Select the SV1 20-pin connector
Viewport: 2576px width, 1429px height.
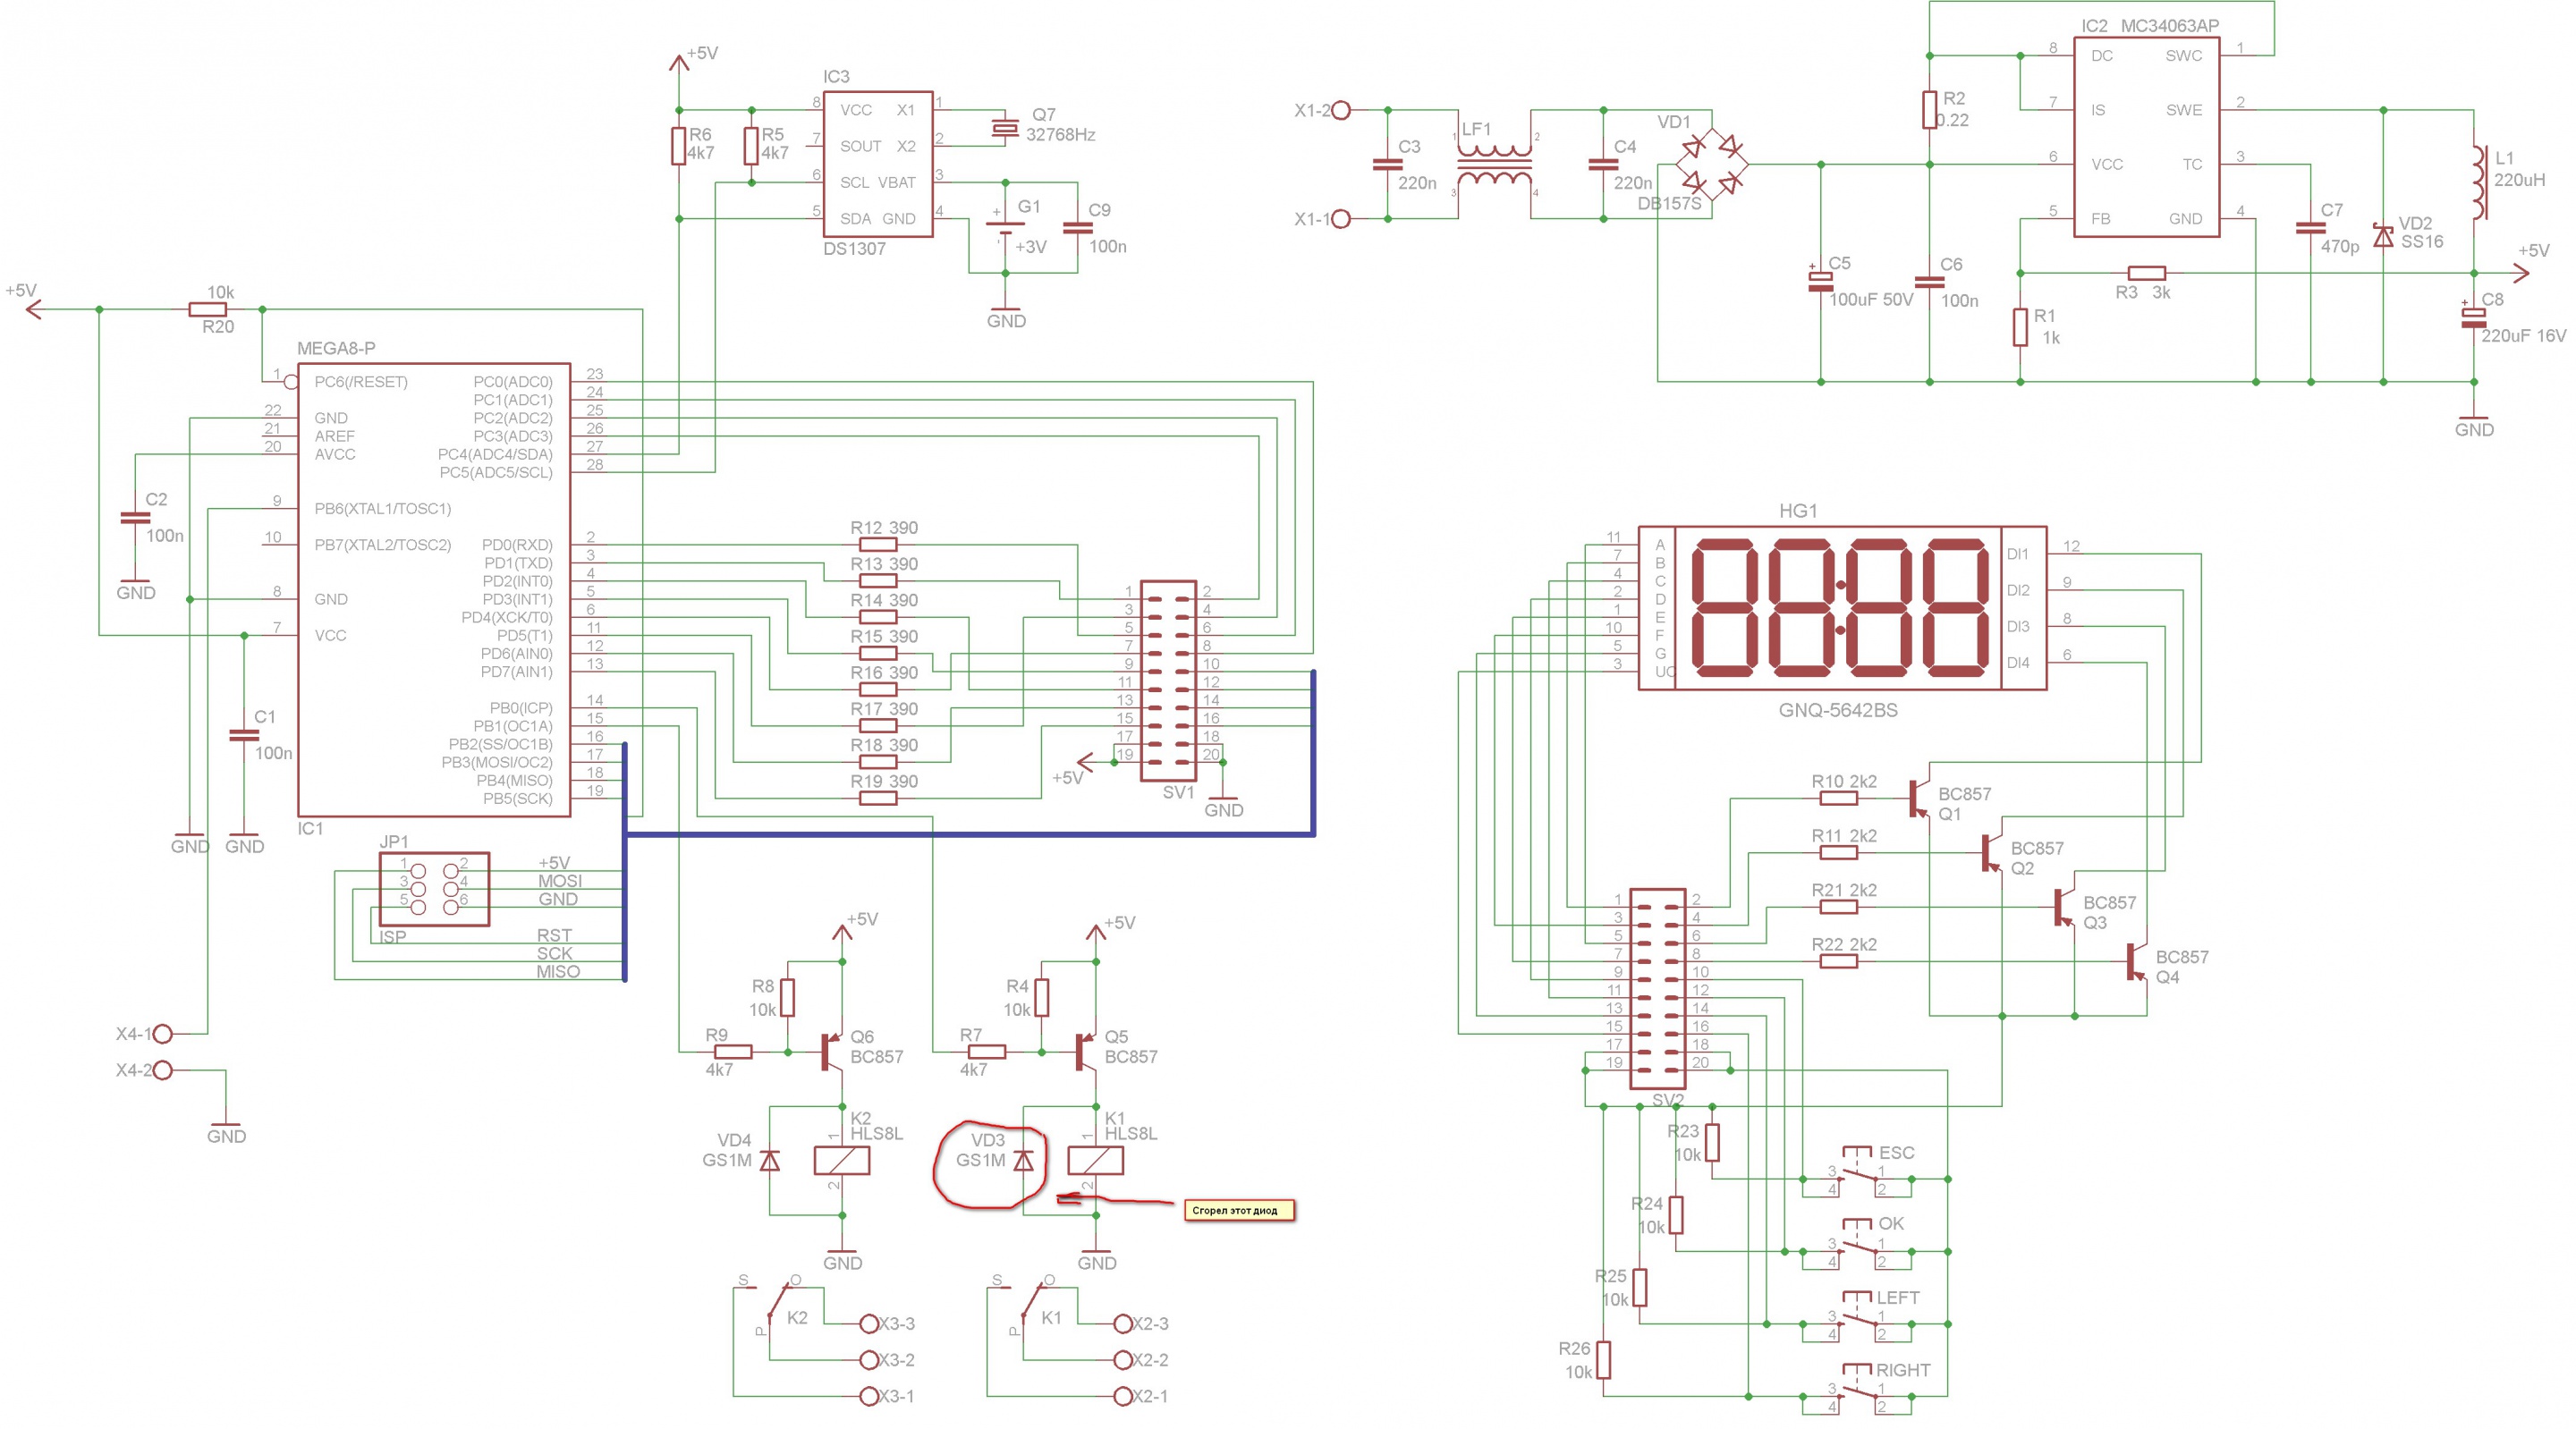1168,681
